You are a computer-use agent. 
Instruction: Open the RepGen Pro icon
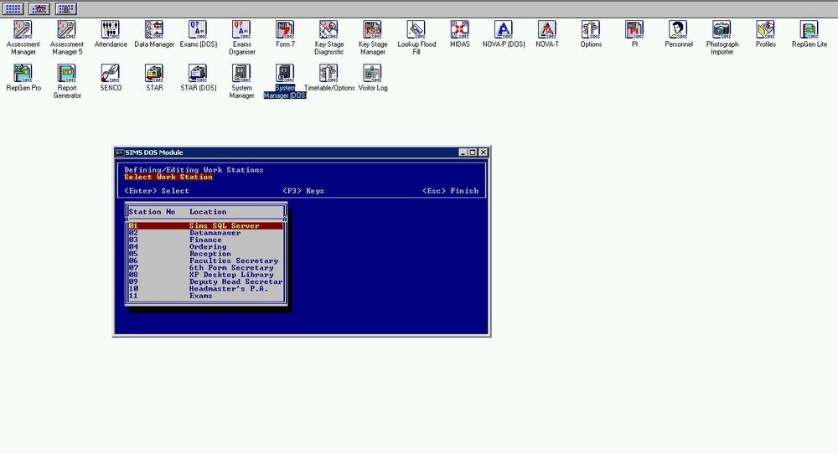pos(23,73)
